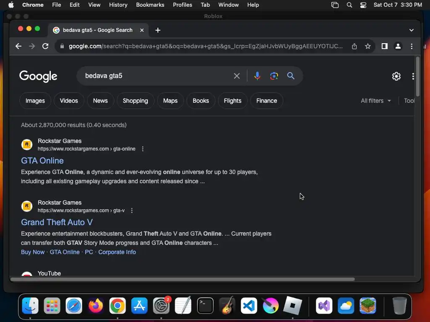The width and height of the screenshot is (430, 322).
Task: Open Chrome's three-dot menu
Action: point(412,46)
